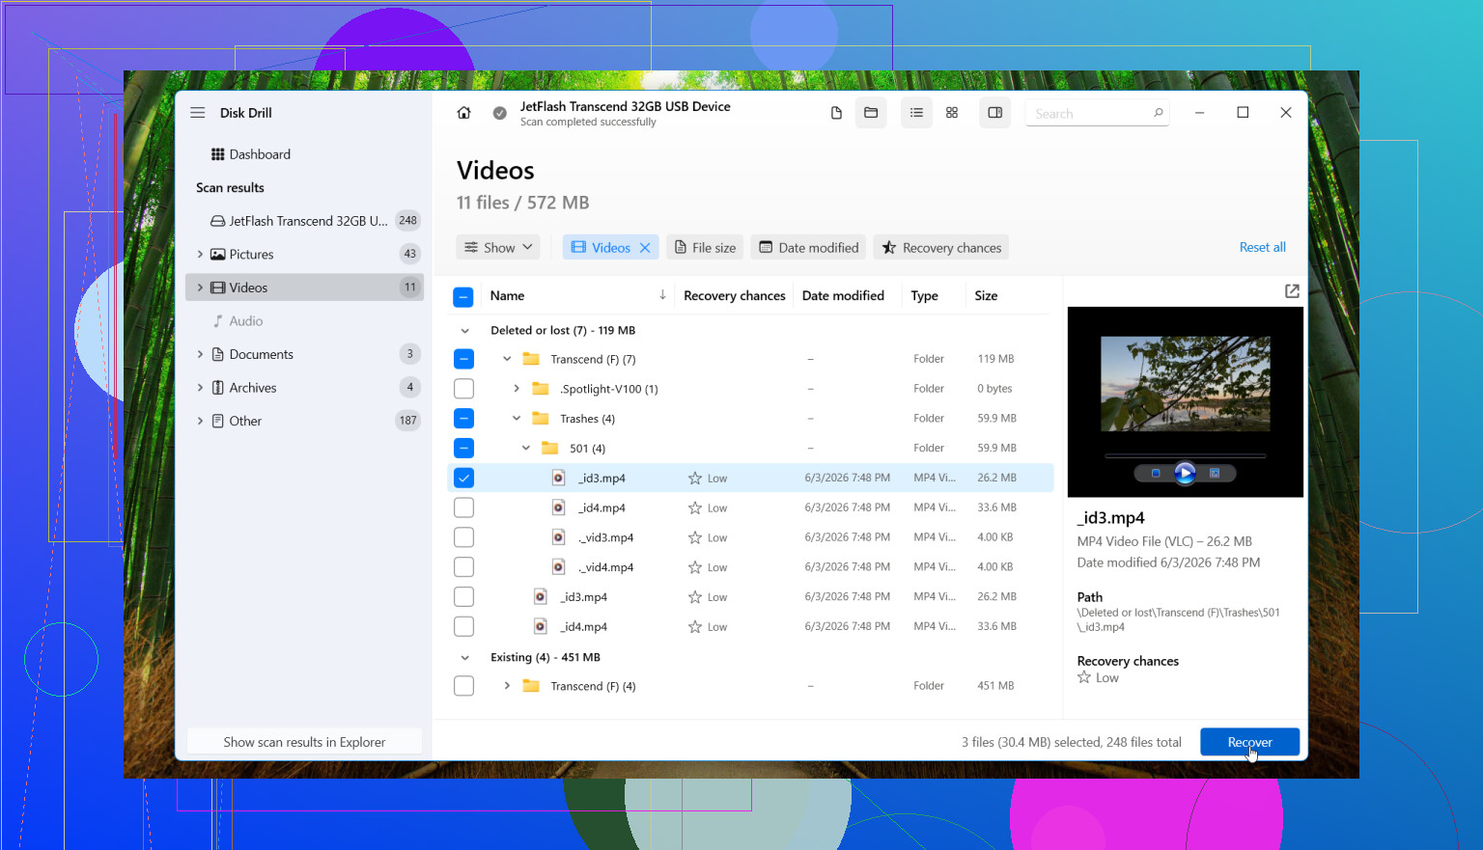This screenshot has width=1483, height=850.
Task: Collapse the Deleted or lost group
Action: [x=464, y=330]
